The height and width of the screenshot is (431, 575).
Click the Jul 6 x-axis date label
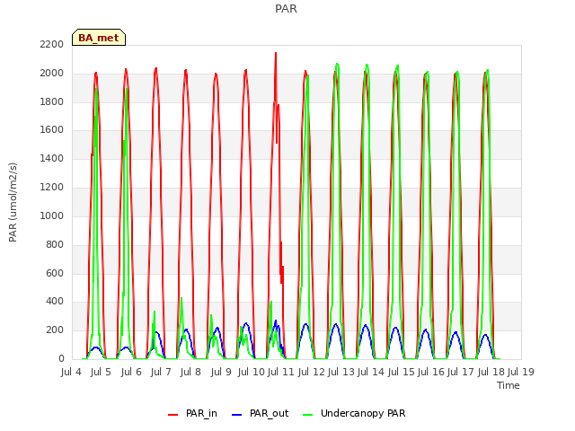pos(131,372)
